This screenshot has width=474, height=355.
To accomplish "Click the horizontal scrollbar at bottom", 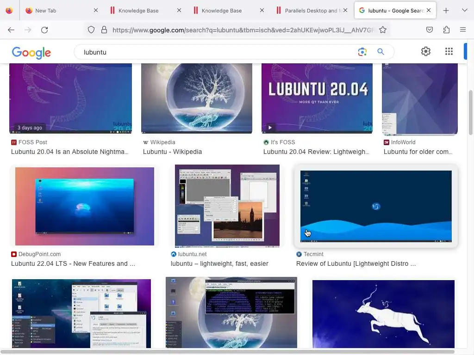I will [x=228, y=352].
